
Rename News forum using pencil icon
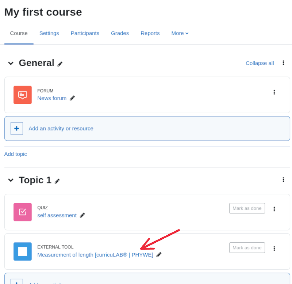[72, 98]
